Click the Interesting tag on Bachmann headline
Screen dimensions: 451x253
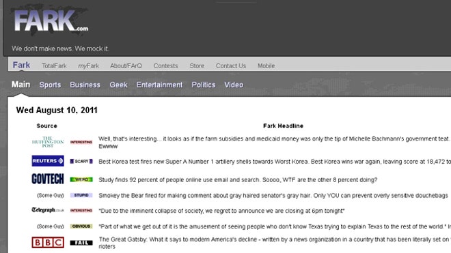(x=81, y=142)
